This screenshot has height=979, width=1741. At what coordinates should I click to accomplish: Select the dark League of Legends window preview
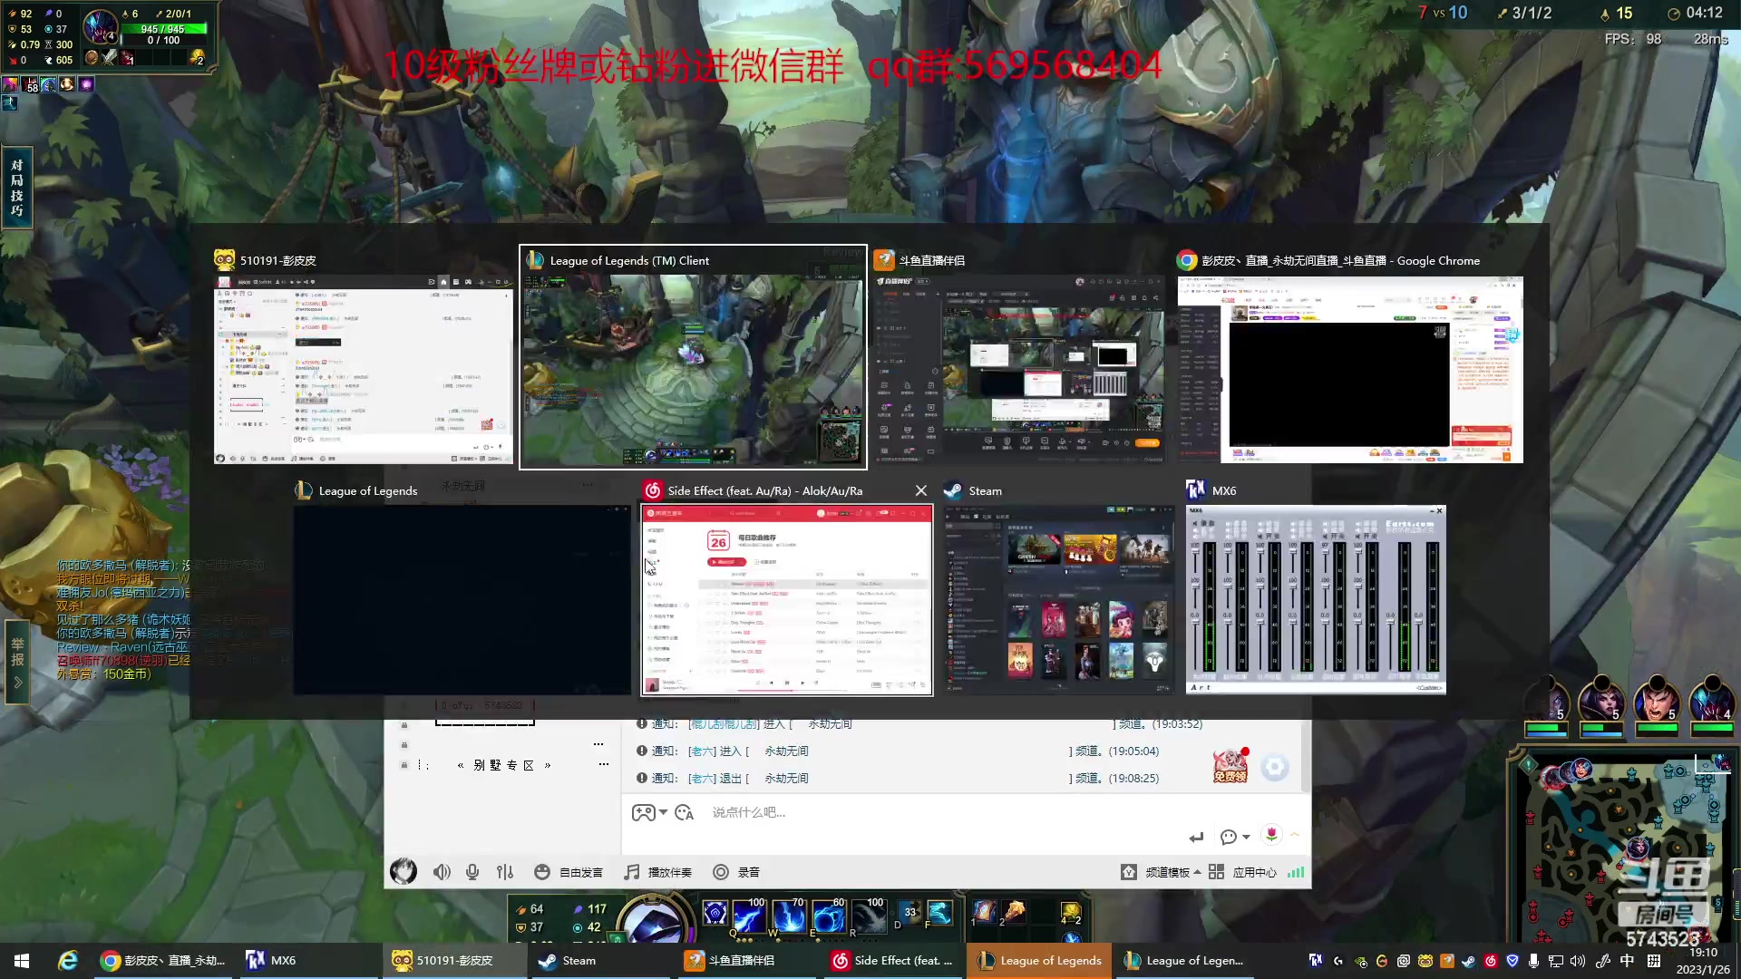(462, 587)
